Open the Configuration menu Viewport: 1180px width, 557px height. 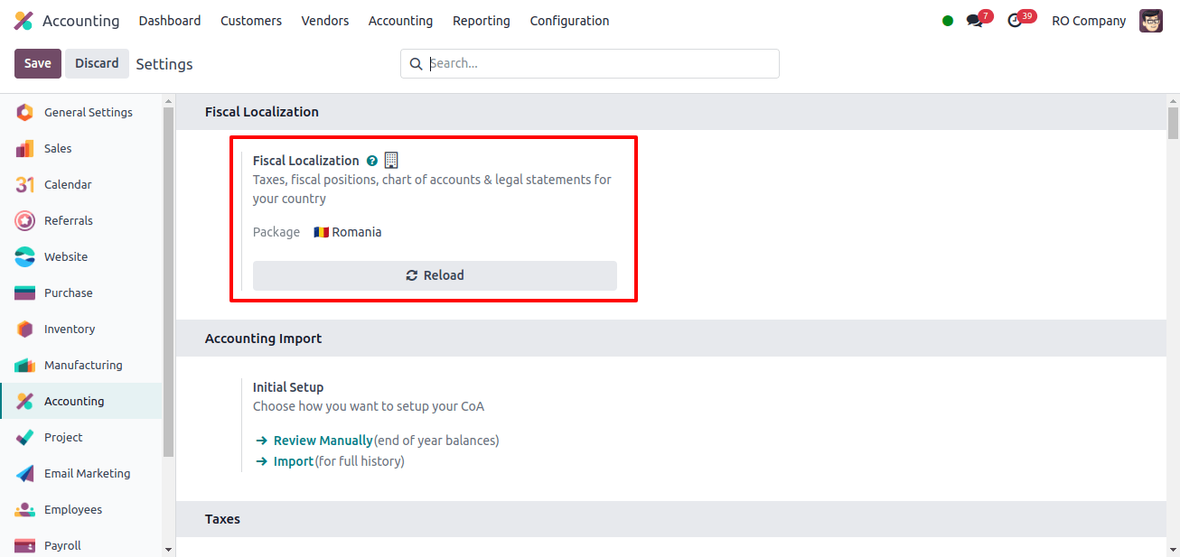point(569,21)
